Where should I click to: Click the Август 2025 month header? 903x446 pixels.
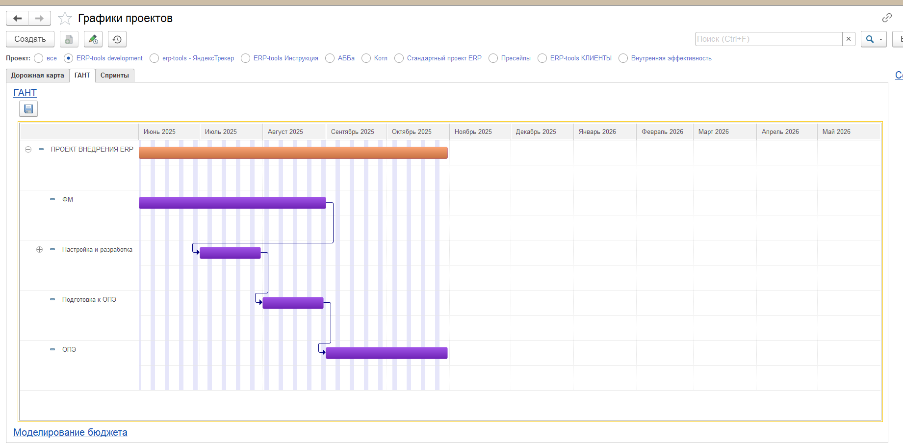[294, 132]
